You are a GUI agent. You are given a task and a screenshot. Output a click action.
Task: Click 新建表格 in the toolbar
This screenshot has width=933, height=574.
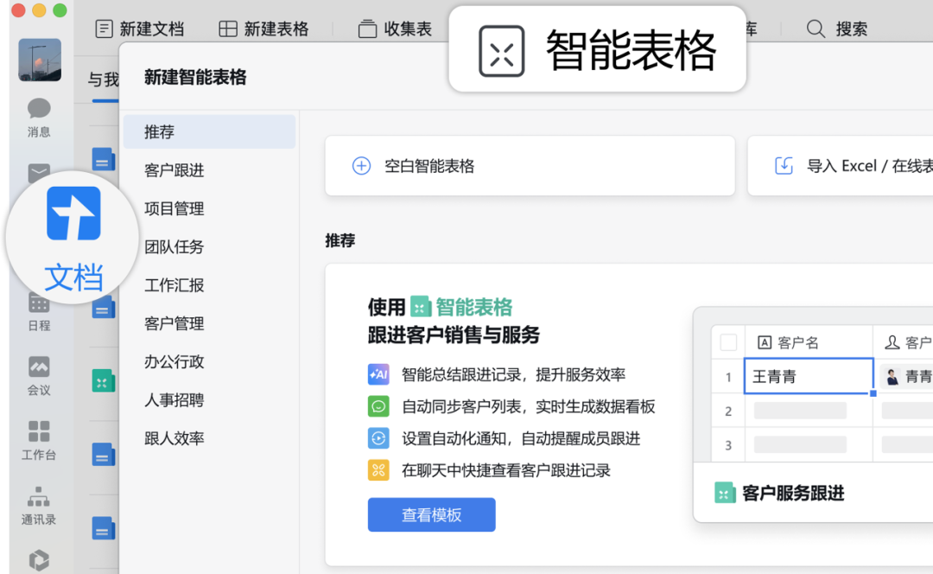click(263, 29)
